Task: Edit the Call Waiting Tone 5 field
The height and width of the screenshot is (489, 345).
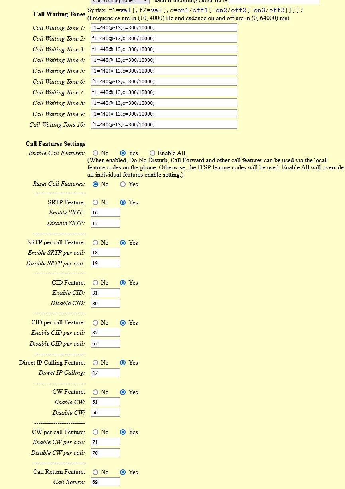Action: tap(164, 71)
